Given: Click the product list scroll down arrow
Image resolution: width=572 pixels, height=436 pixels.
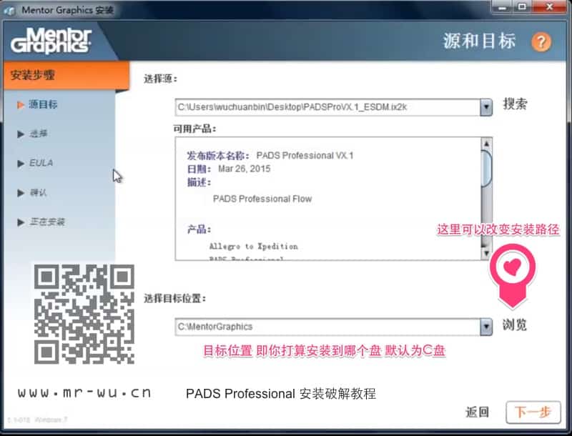Looking at the screenshot, I should point(486,252).
